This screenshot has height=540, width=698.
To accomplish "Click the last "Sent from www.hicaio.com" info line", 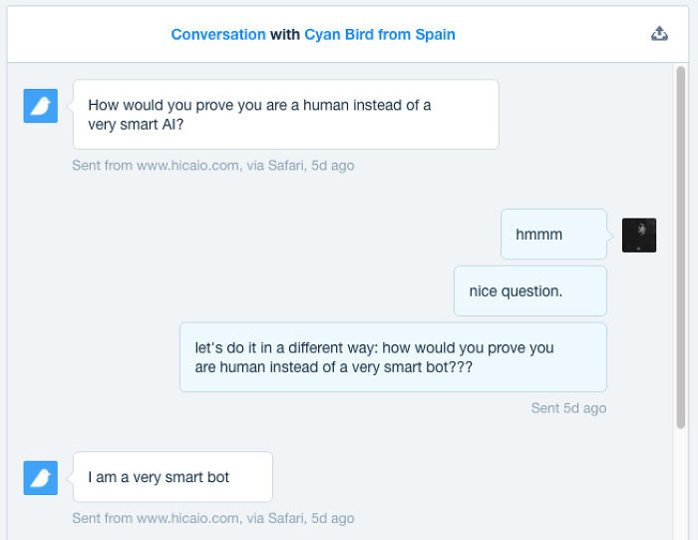I will point(213,518).
